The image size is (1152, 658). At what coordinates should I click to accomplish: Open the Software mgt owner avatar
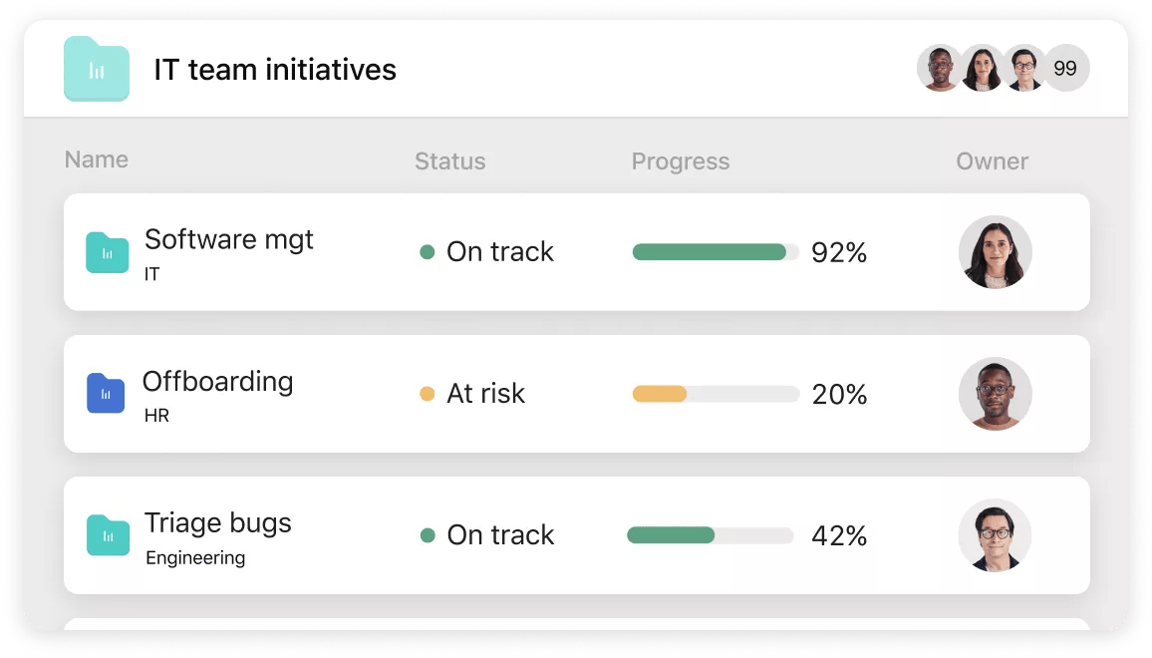tap(995, 252)
